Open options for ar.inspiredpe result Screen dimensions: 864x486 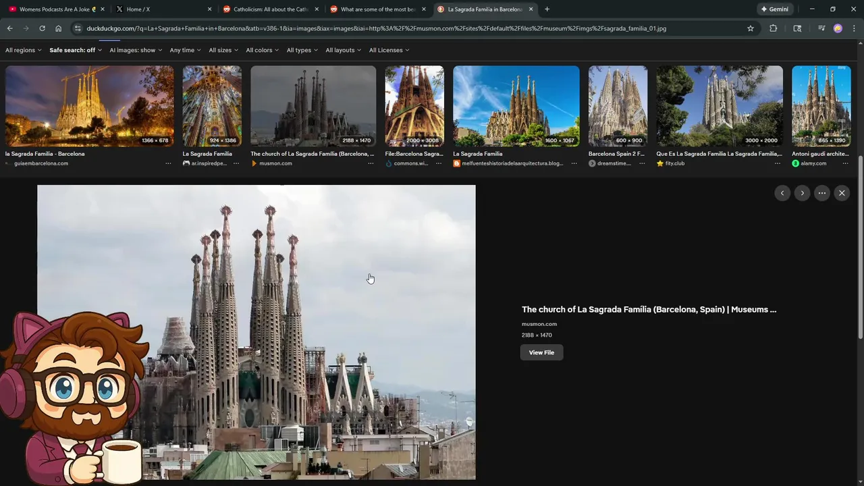(x=236, y=163)
